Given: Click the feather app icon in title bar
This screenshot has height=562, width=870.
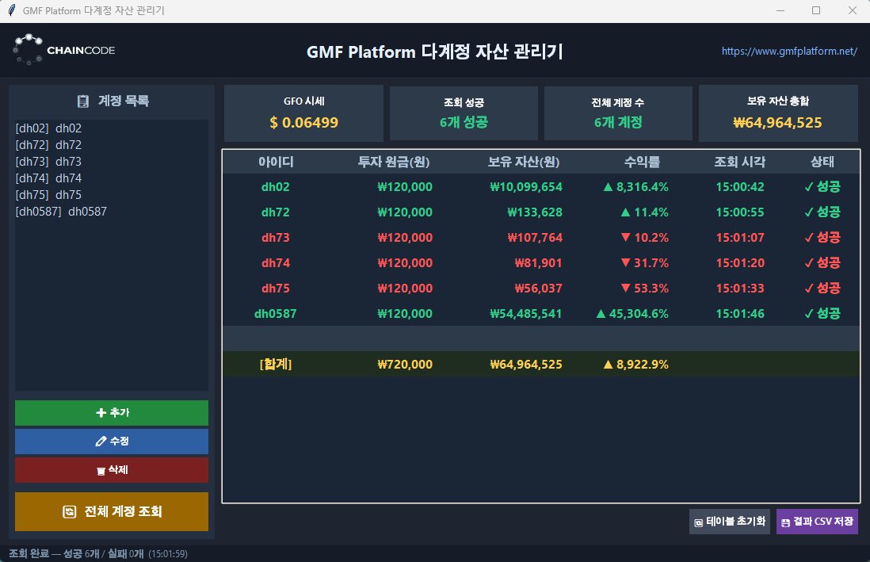Looking at the screenshot, I should [x=11, y=10].
